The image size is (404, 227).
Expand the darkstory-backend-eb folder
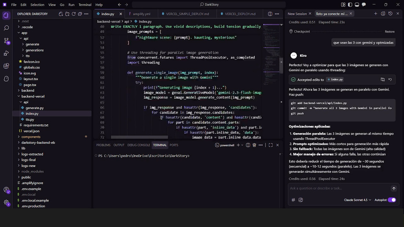[x=38, y=142]
